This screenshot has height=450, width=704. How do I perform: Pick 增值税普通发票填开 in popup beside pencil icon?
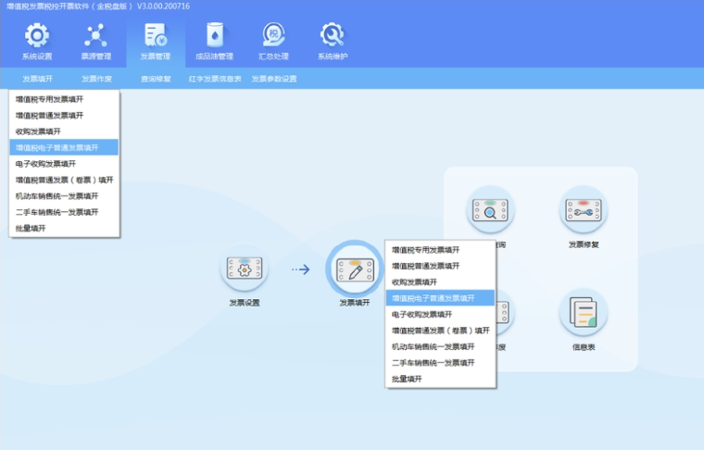coord(440,266)
